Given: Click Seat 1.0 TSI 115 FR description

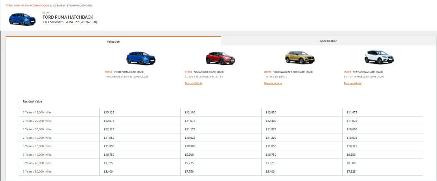Looking at the screenshot, I should pos(364,76).
